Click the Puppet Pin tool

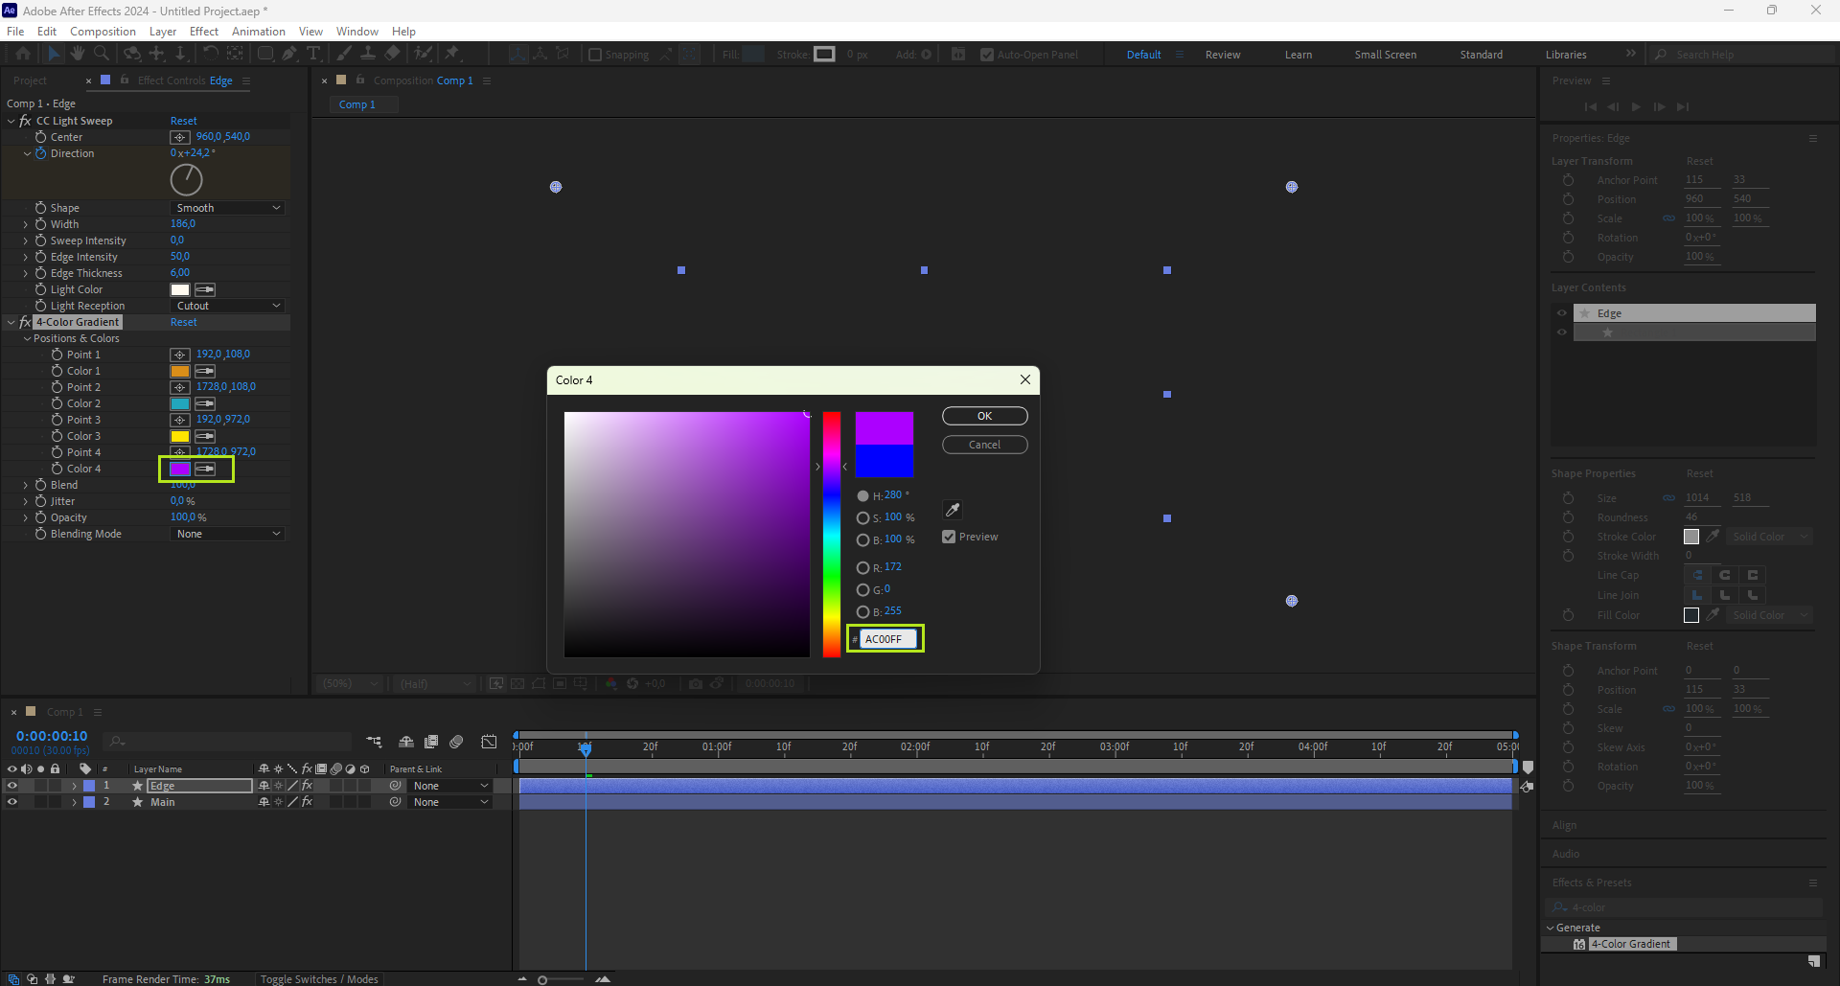(x=452, y=55)
